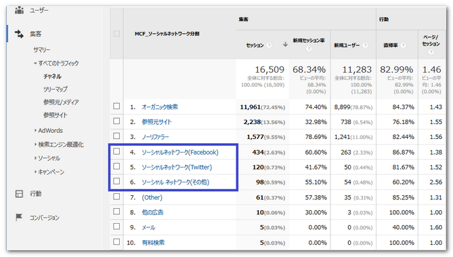Expand the AdWords section in sidebar
The width and height of the screenshot is (453, 257).
click(35, 130)
